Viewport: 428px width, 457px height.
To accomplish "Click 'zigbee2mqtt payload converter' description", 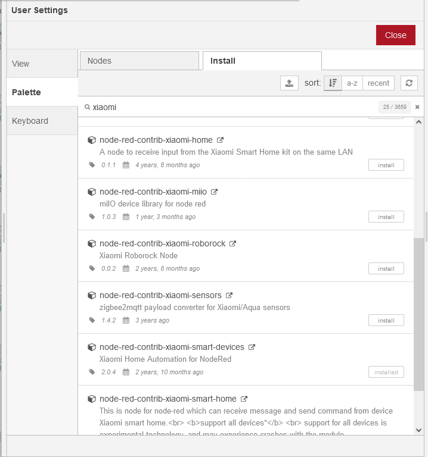I will [195, 308].
